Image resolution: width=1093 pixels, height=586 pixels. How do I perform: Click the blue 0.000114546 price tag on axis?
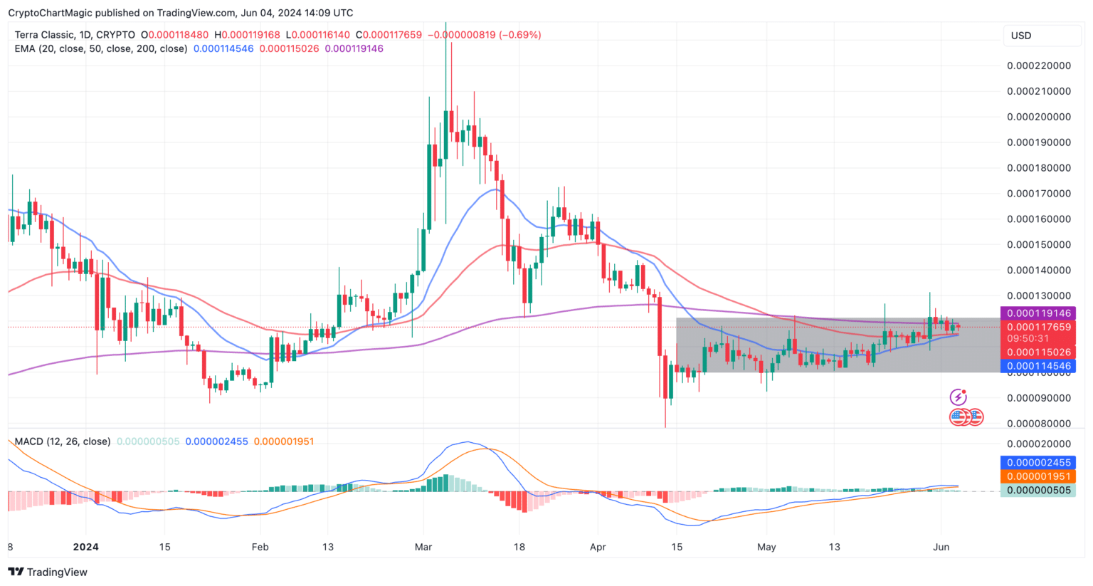coord(1038,366)
